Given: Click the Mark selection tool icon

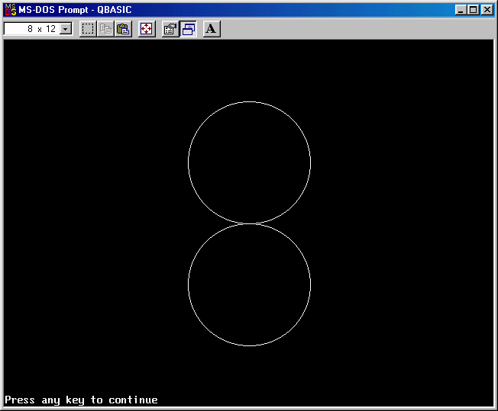Looking at the screenshot, I should coord(88,29).
